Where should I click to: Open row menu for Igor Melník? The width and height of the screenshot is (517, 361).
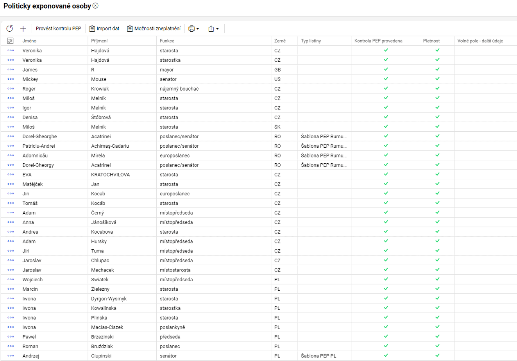(11, 108)
